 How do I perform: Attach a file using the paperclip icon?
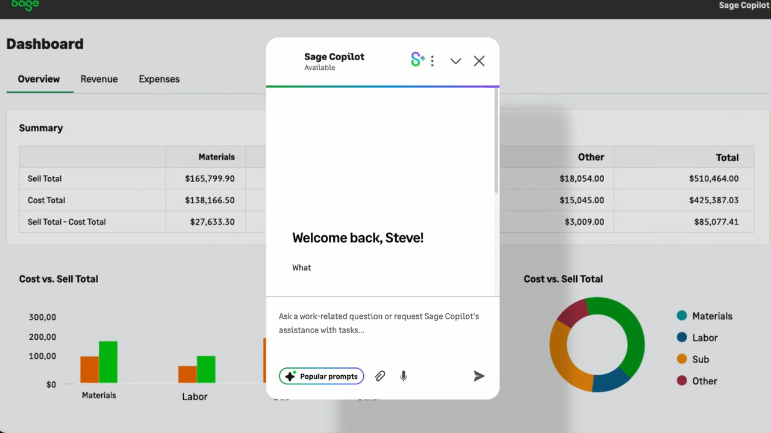pyautogui.click(x=379, y=376)
